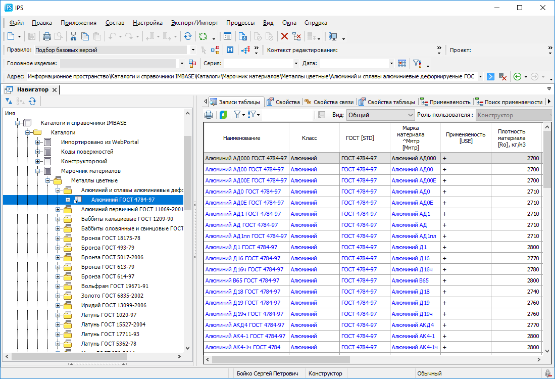
Task: Click the scissors Cut icon in toolbar
Action: pos(73,36)
